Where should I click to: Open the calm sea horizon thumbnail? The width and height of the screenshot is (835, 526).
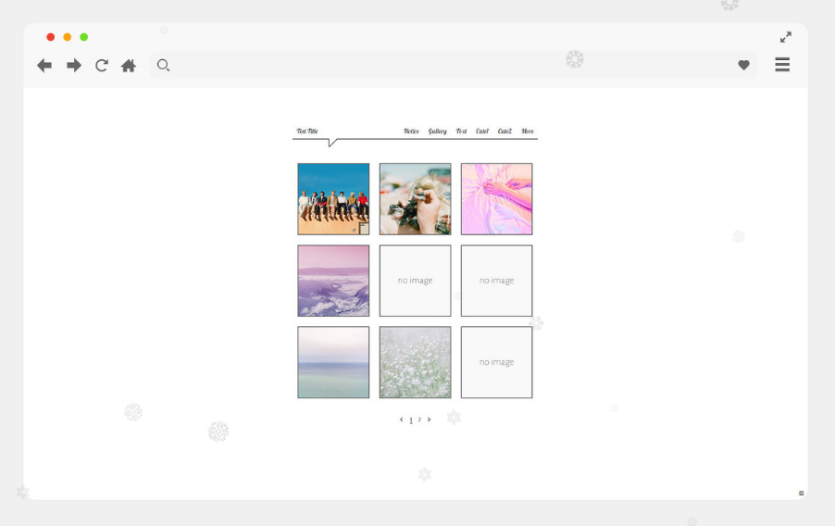[x=333, y=362]
